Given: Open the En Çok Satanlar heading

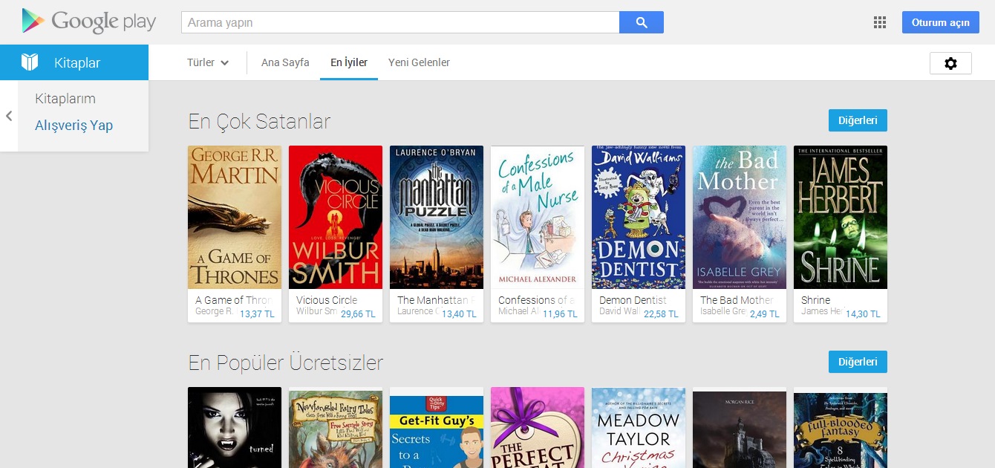Looking at the screenshot, I should [259, 121].
